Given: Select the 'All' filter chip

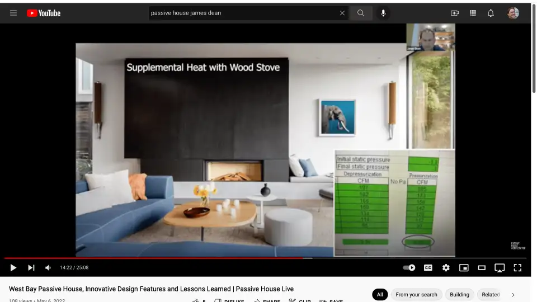Looking at the screenshot, I should [x=380, y=295].
